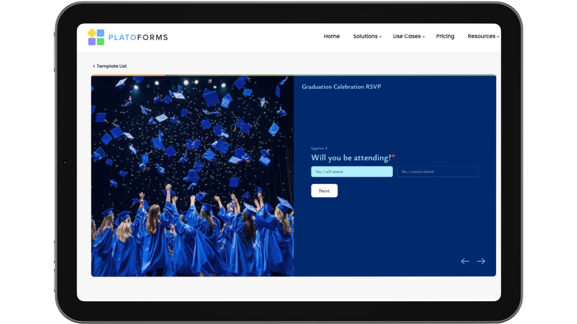
Task: Select "No, I cannot attend" option
Action: [x=438, y=172]
